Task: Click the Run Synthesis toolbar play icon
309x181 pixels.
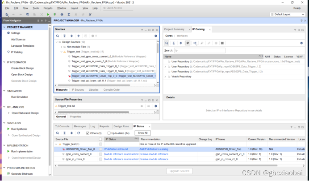Action: coord(48,14)
